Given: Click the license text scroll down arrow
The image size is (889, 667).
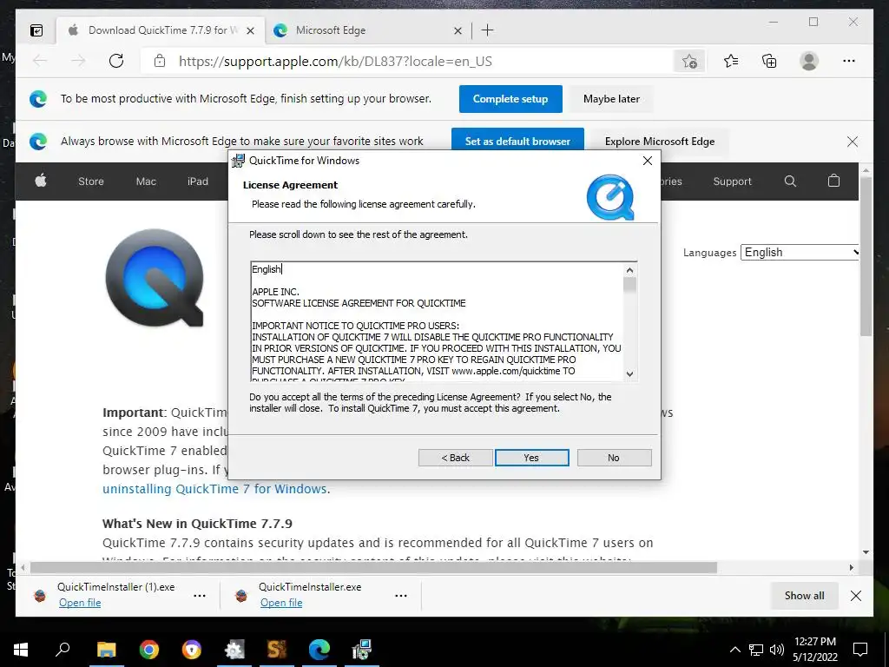Looking at the screenshot, I should point(630,373).
